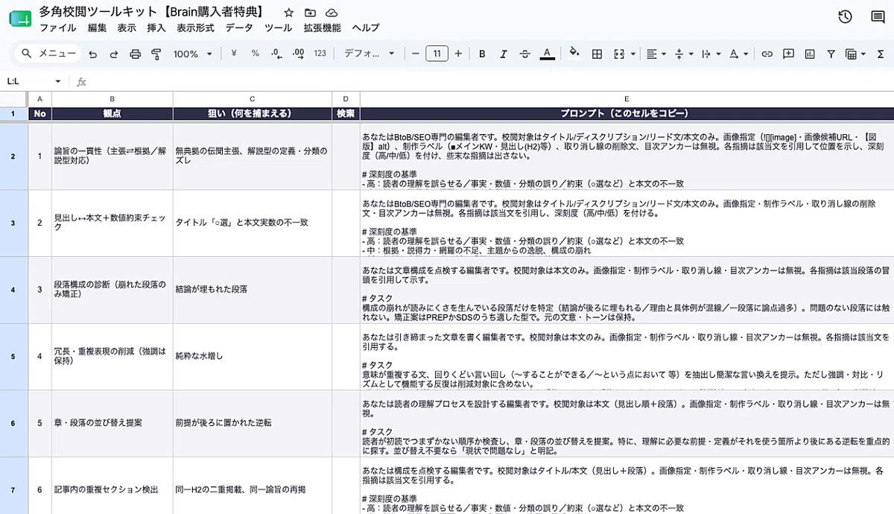
Task: Click the name box showing L:L
Action: point(28,81)
